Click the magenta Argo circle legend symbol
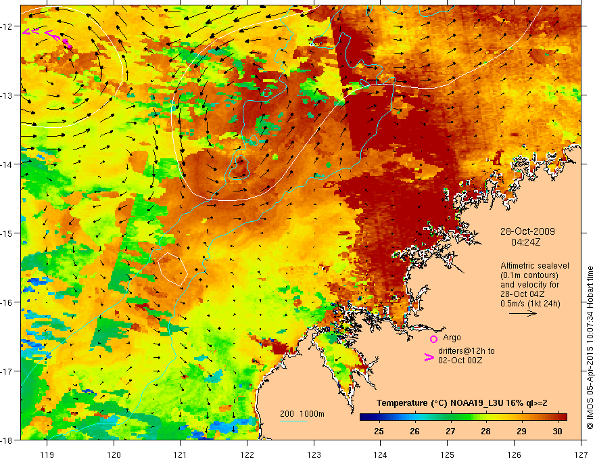The image size is (595, 460). pyautogui.click(x=433, y=339)
